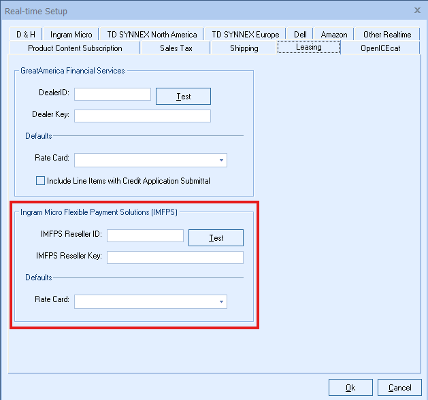428x400 pixels.
Task: Open the Ingram Micro tab
Action: 71,35
